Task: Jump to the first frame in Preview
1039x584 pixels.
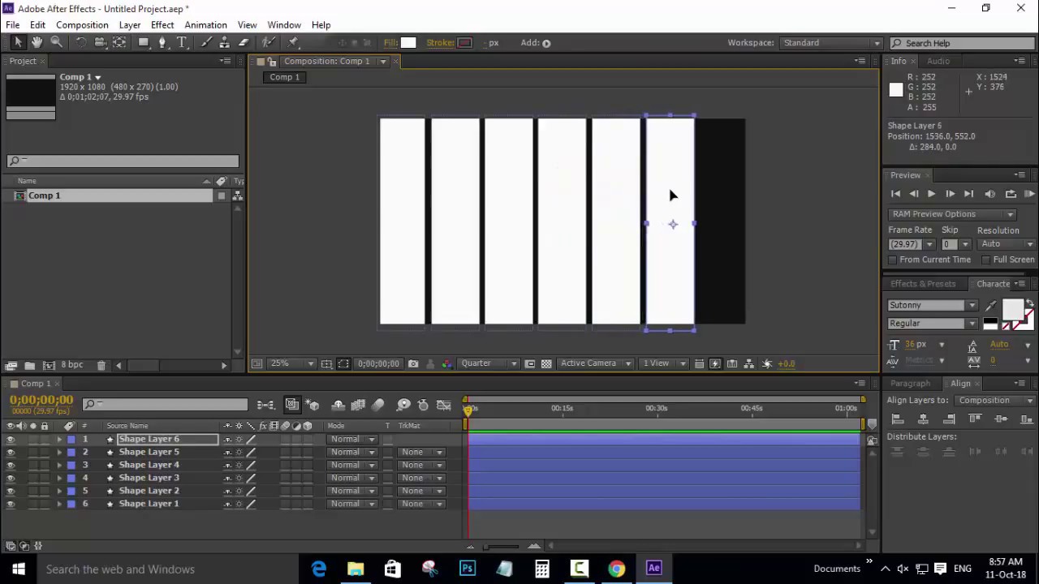Action: coord(895,194)
